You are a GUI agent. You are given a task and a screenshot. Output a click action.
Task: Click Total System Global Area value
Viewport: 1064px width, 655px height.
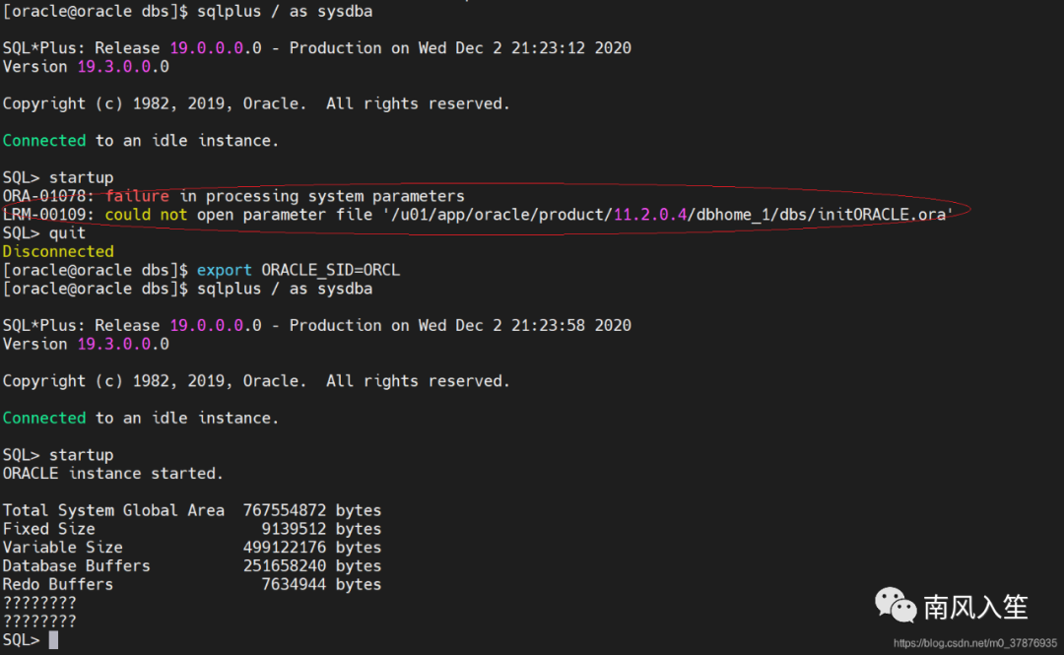(x=285, y=510)
